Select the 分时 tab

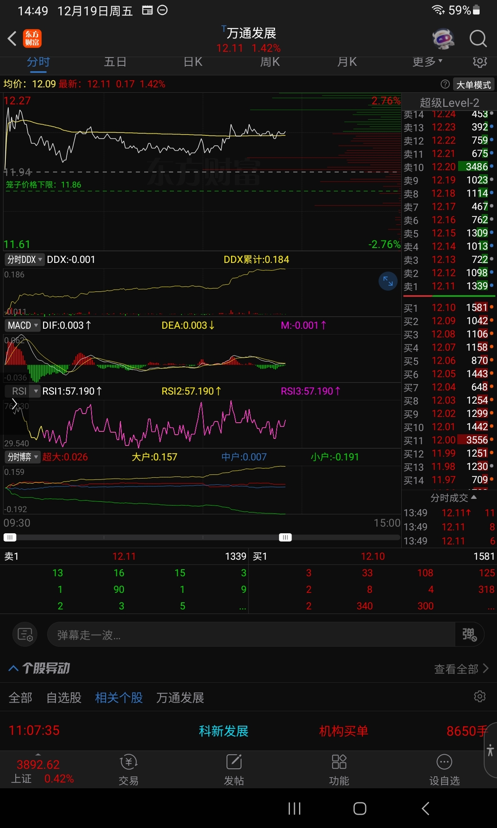[38, 62]
